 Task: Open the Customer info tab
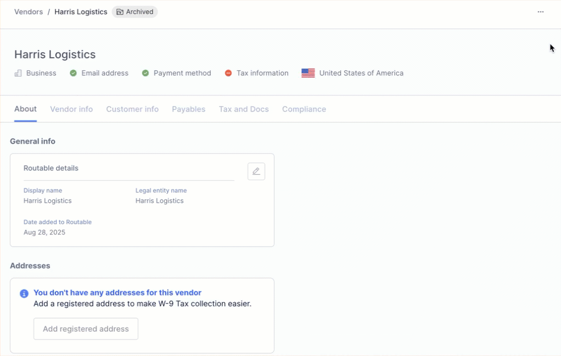pos(132,109)
